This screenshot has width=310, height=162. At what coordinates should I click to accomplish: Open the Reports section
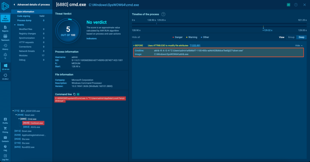[5, 28]
